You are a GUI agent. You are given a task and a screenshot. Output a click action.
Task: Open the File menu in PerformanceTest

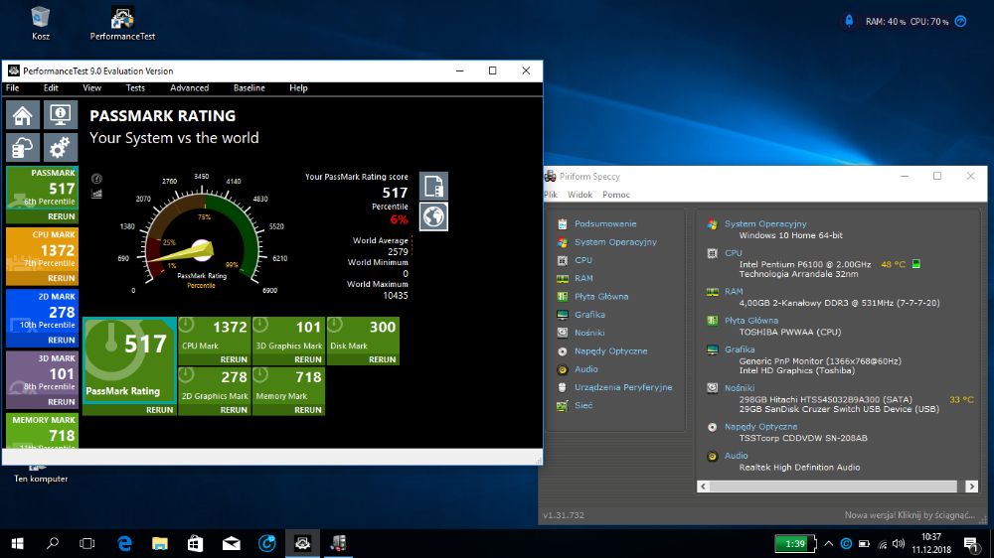coord(13,88)
